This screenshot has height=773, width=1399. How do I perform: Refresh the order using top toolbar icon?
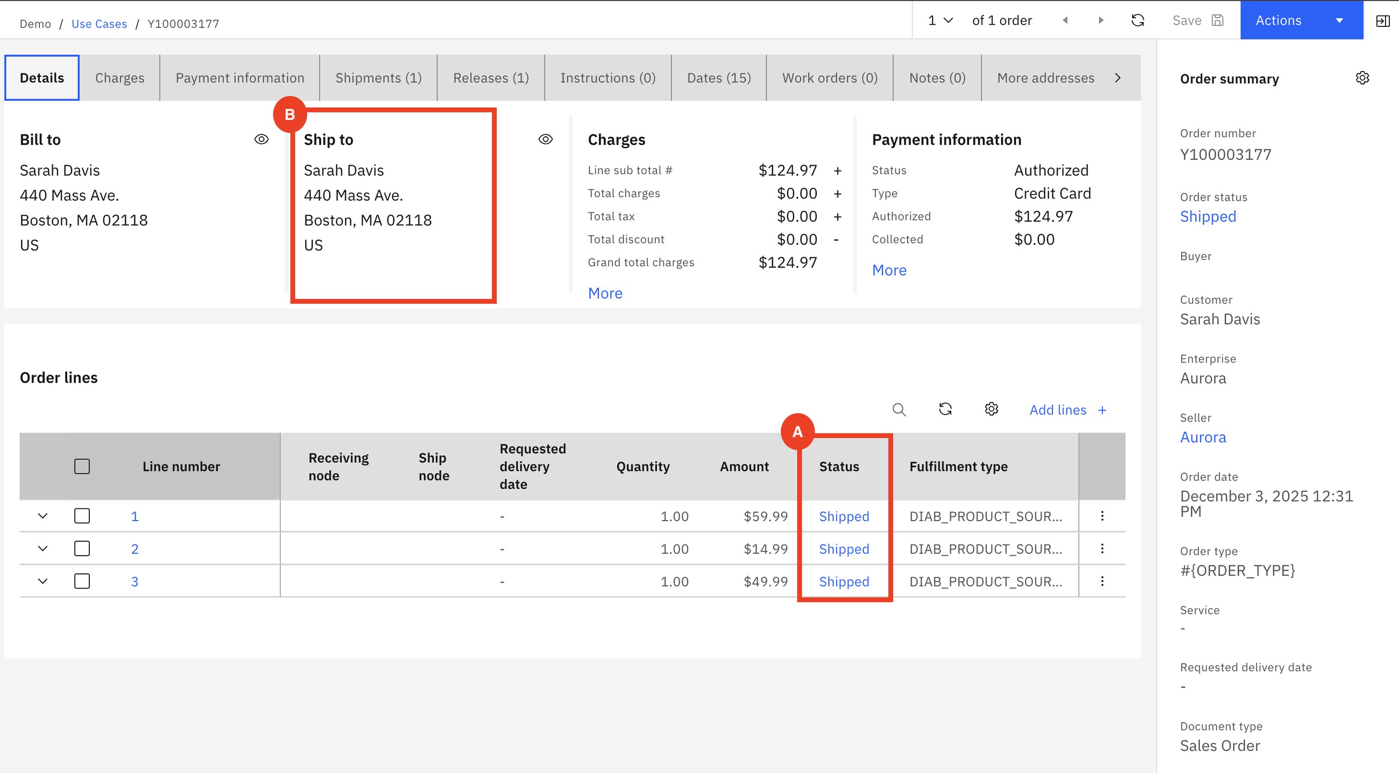click(x=1137, y=20)
